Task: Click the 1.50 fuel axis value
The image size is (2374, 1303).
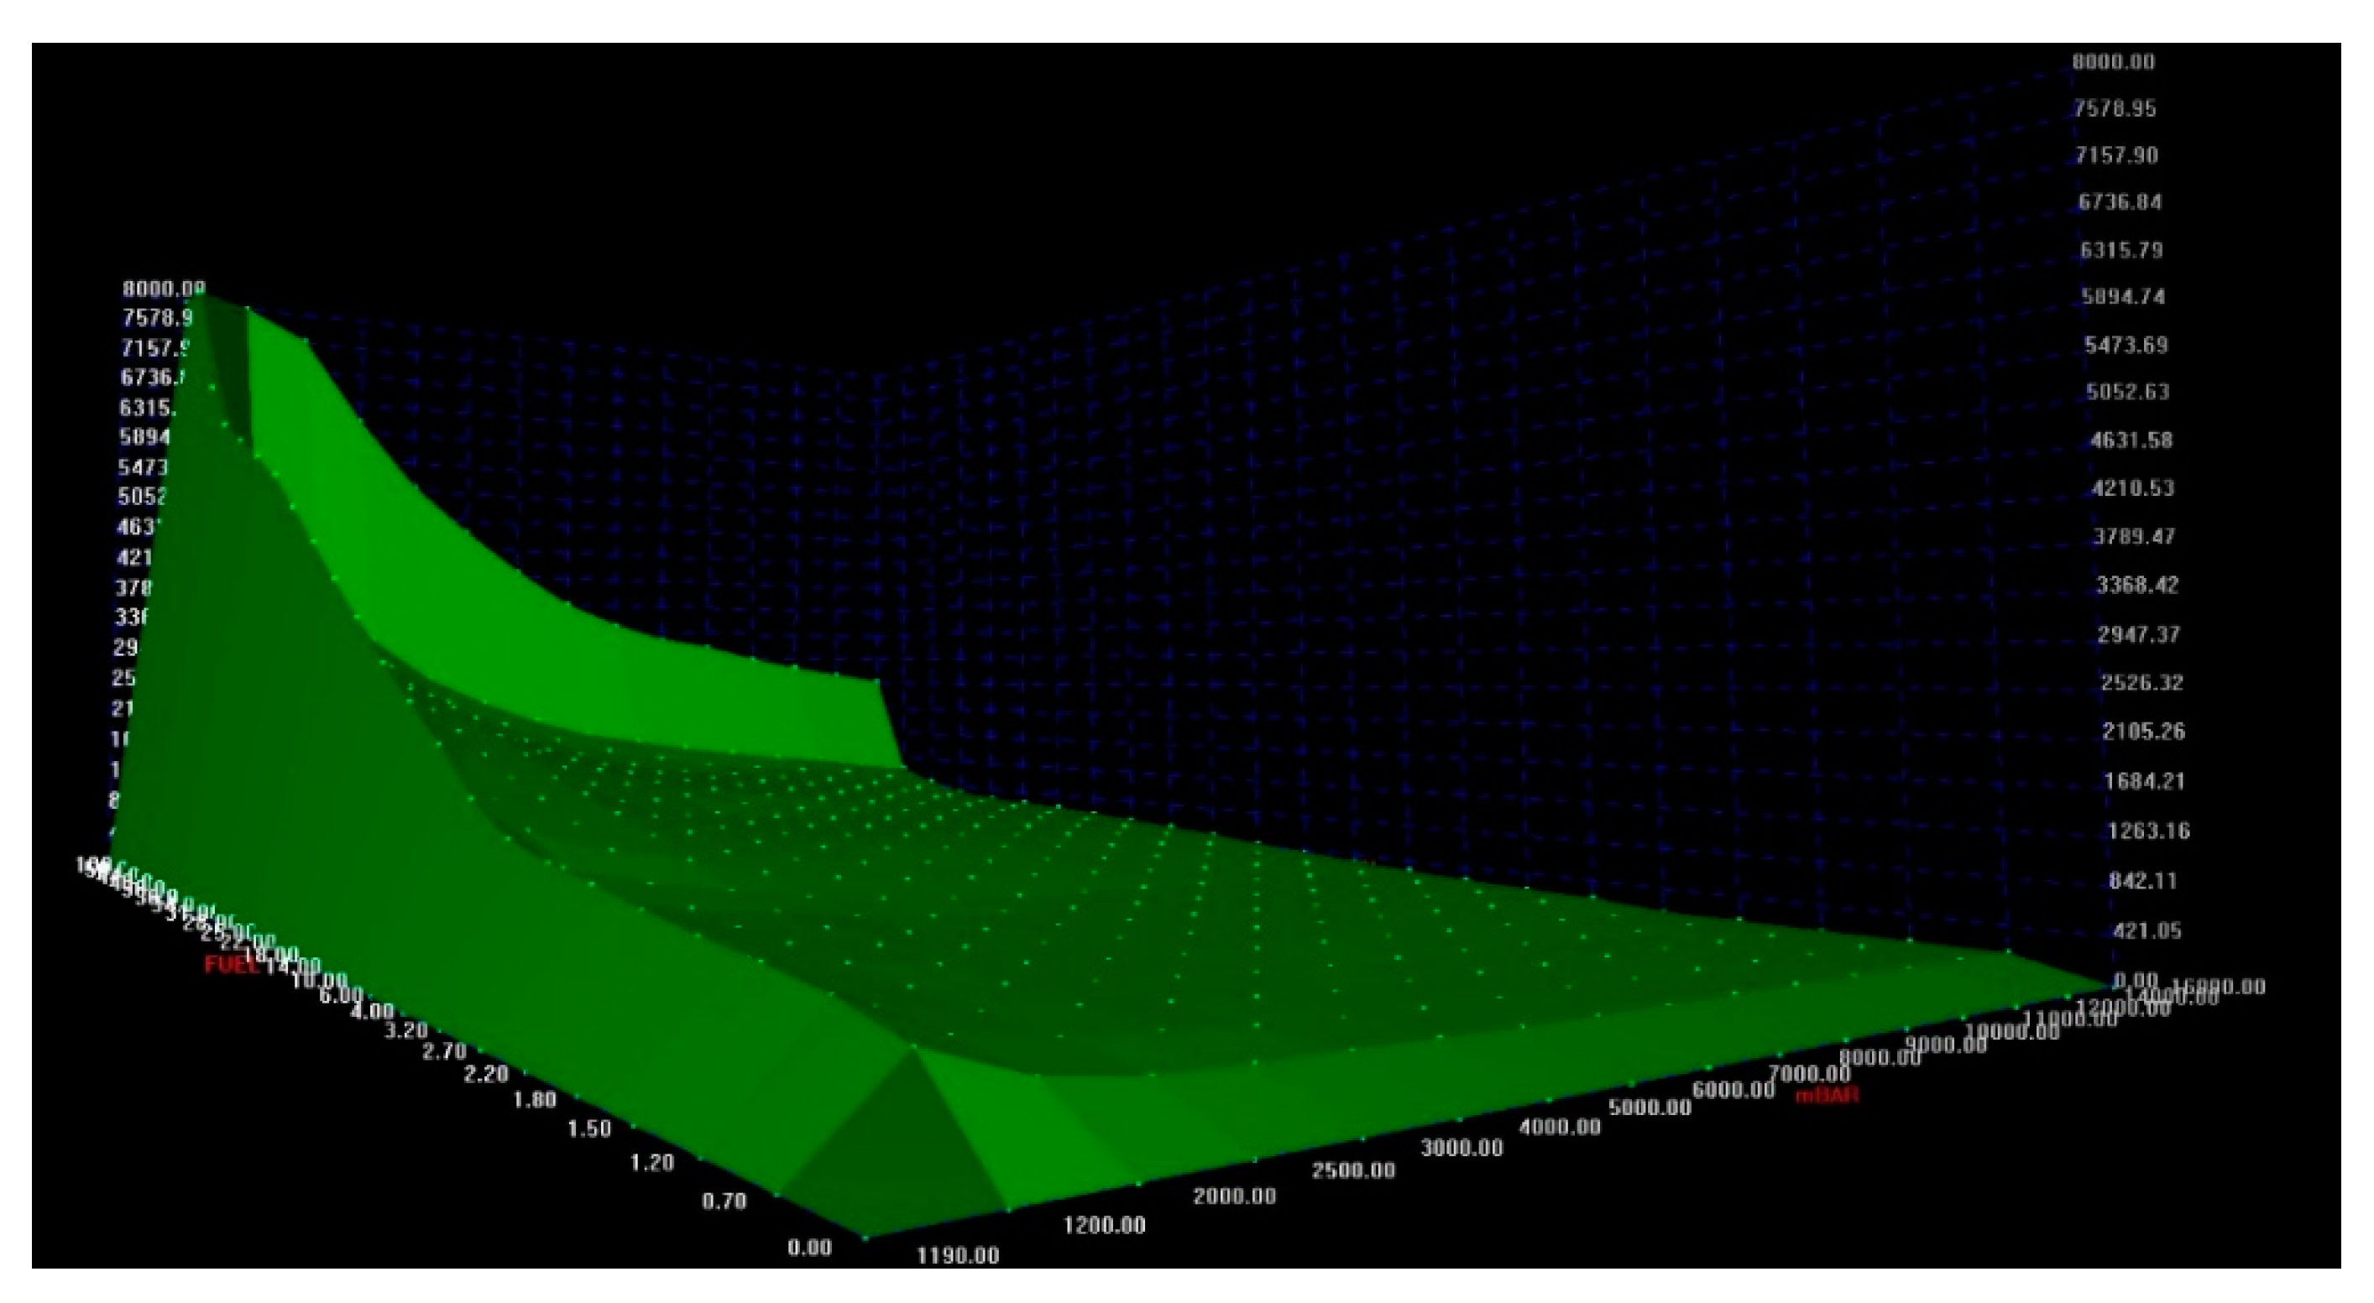Action: (589, 1128)
